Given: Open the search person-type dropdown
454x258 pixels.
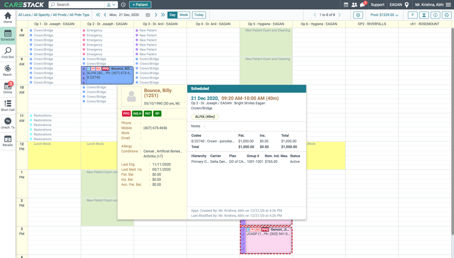Looking at the screenshot, I should pyautogui.click(x=111, y=5).
